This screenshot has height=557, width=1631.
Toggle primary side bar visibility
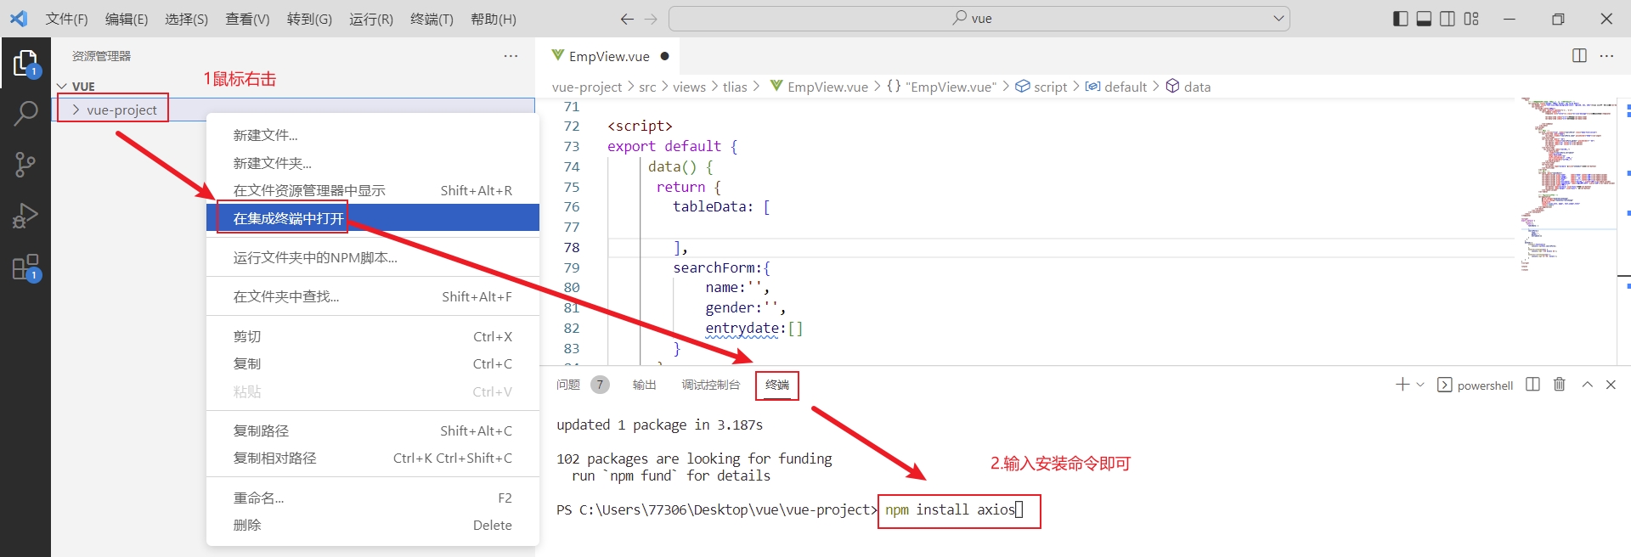[x=1401, y=19]
